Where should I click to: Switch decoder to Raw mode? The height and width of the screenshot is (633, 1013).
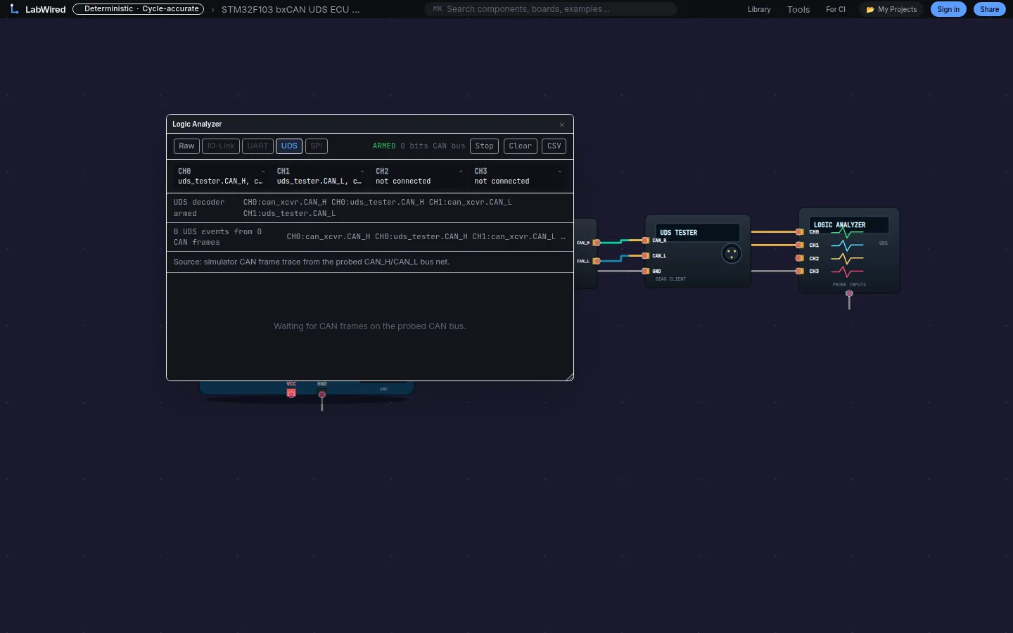point(186,146)
